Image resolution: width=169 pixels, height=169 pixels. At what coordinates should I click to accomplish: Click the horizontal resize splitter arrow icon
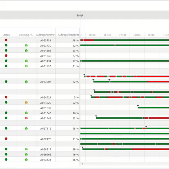(80, 15)
